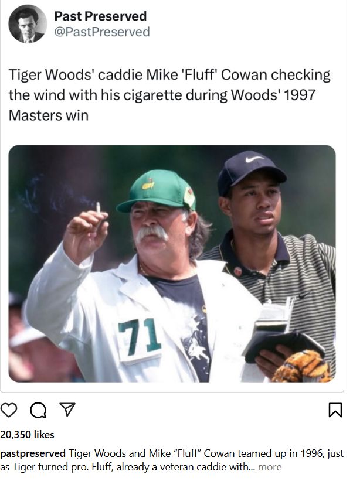Share the post using the paper plane icon
This screenshot has width=353, height=481.
[67, 410]
